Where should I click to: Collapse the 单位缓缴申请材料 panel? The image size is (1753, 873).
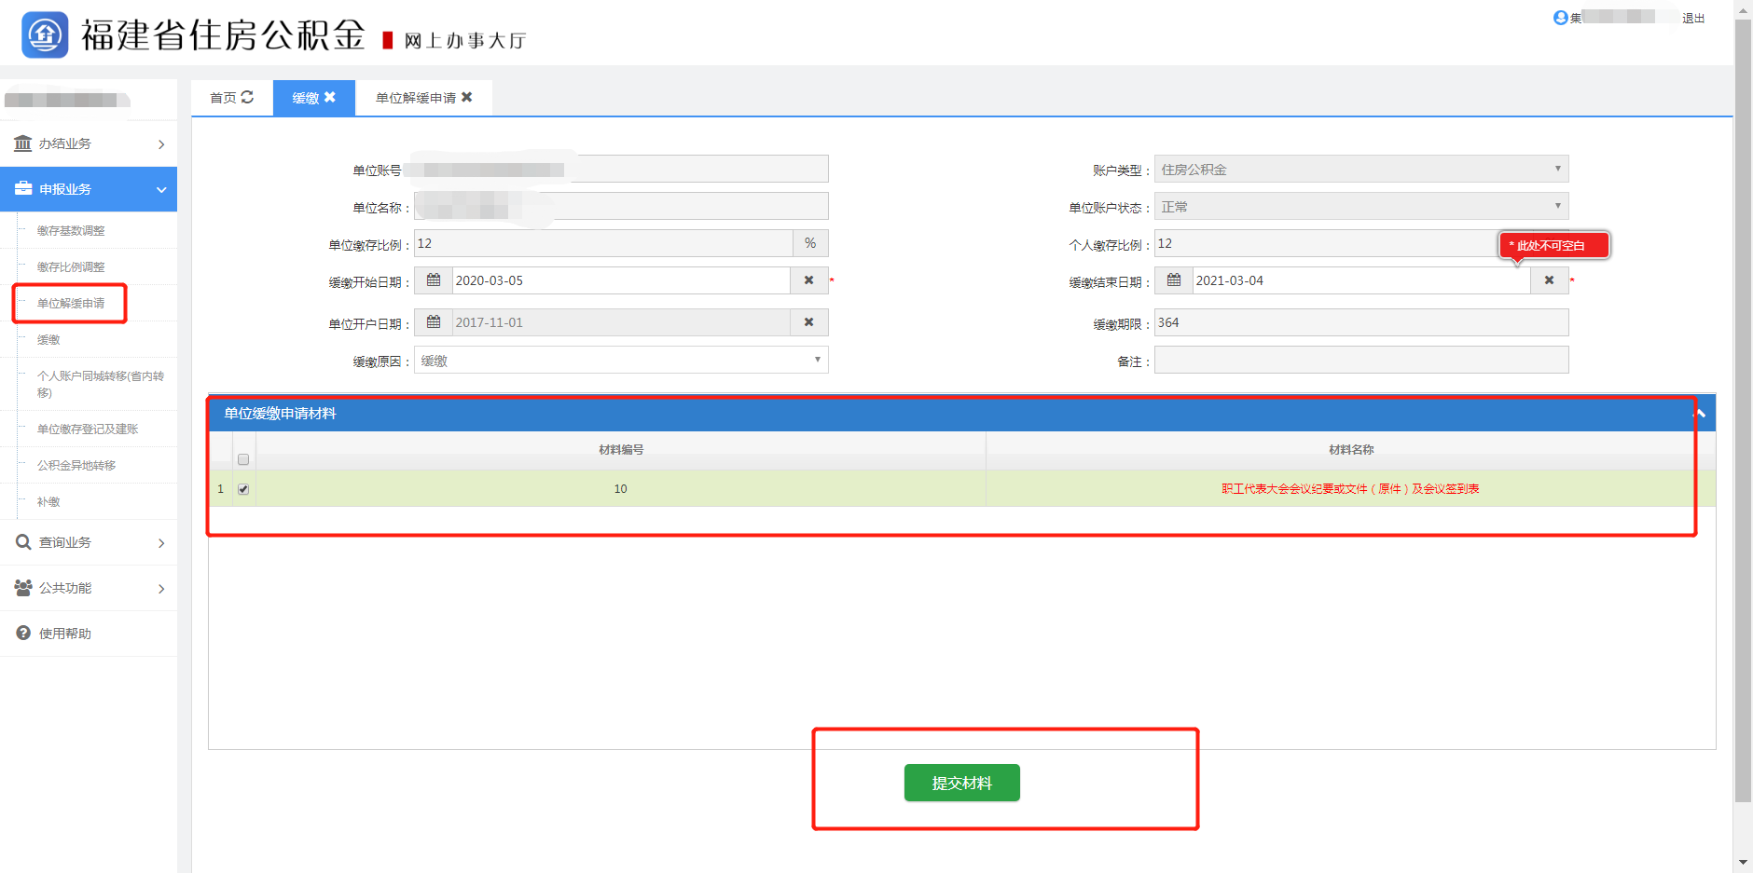pos(1702,413)
